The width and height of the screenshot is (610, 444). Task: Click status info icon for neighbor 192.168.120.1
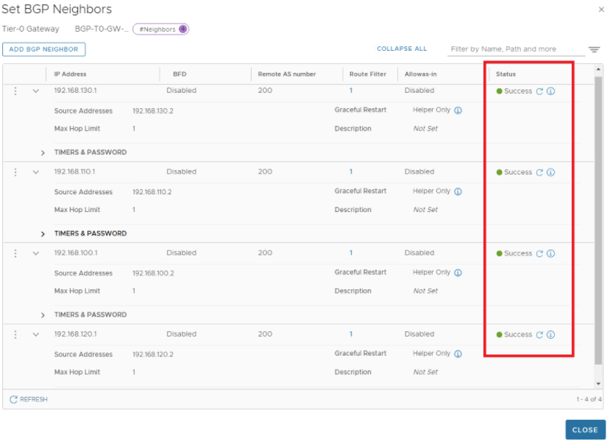(x=550, y=334)
